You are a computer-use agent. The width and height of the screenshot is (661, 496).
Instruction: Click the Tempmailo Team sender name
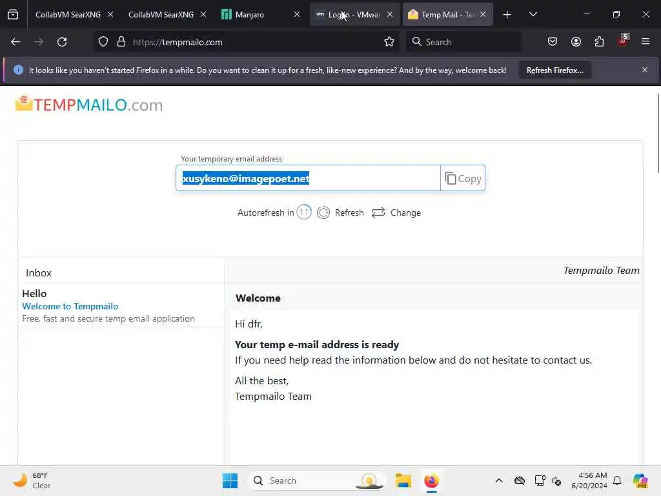(601, 271)
